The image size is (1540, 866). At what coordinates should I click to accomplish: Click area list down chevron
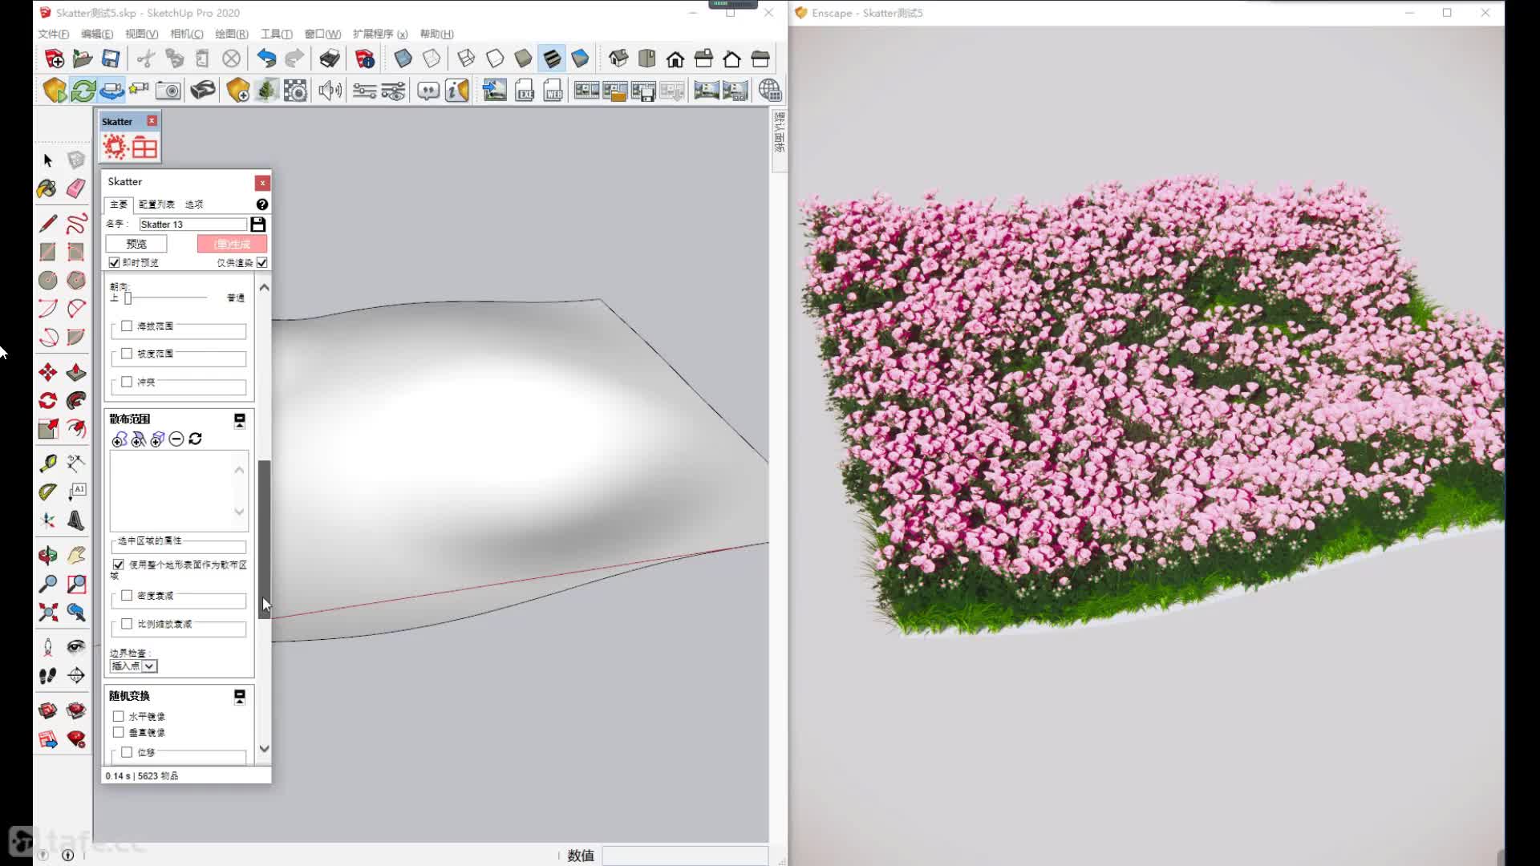[x=239, y=512]
